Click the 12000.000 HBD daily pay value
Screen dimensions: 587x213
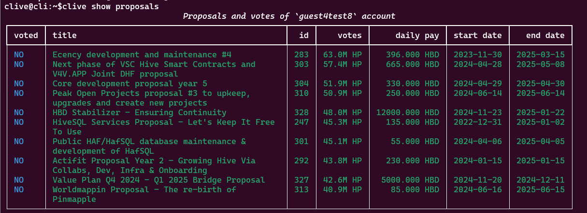click(408, 112)
